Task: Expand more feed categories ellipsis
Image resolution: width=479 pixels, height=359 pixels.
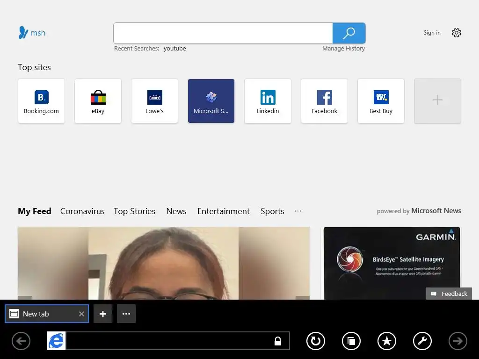Action: (298, 211)
